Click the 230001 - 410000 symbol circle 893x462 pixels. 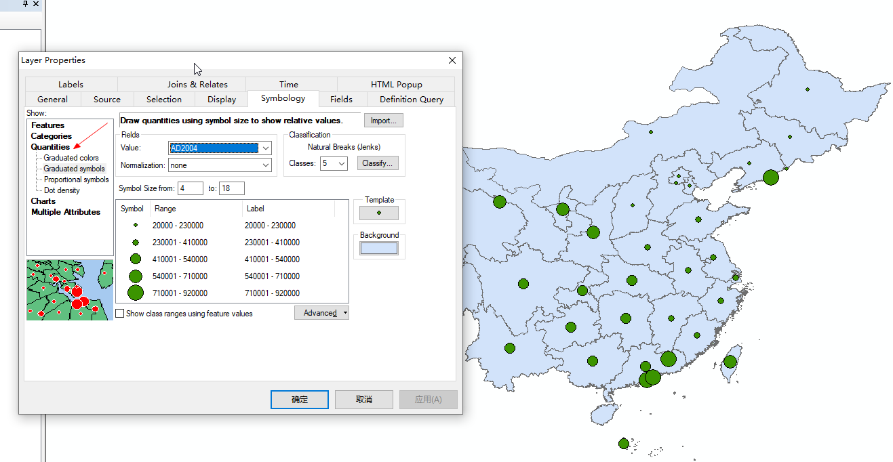[136, 243]
